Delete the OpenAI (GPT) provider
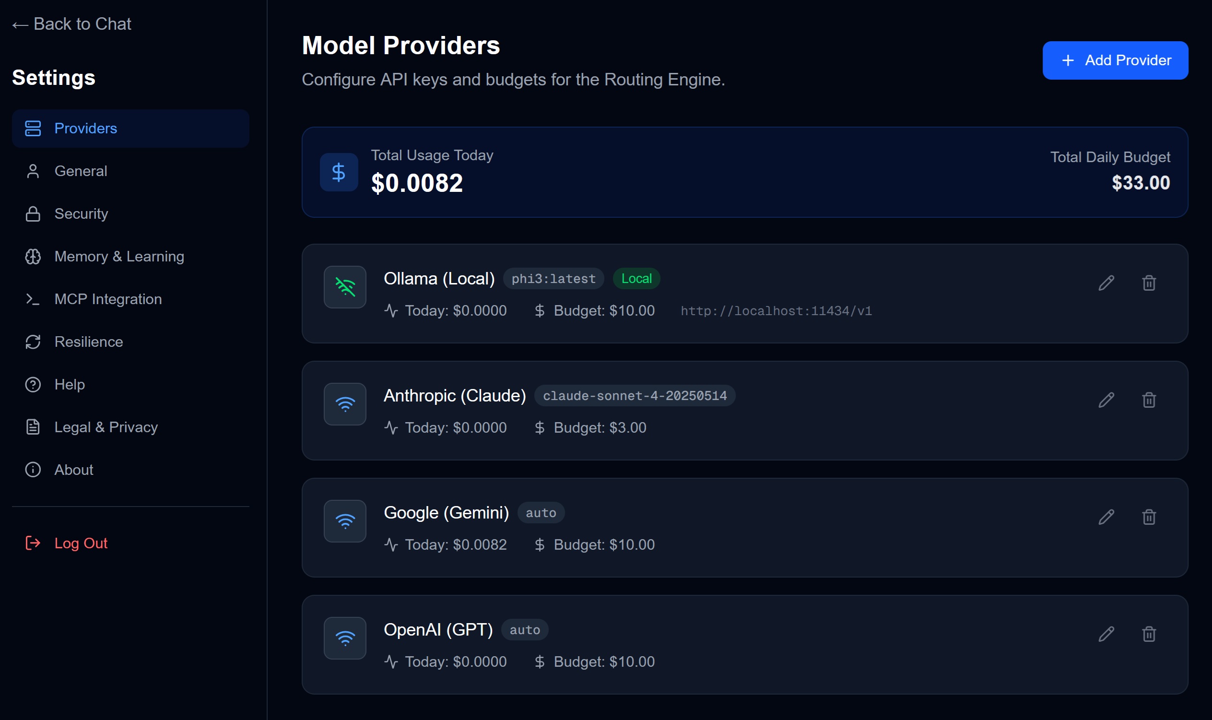This screenshot has width=1212, height=720. (1149, 634)
